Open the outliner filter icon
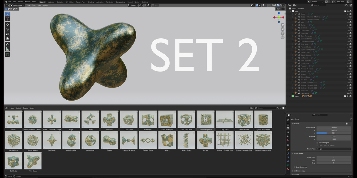The height and width of the screenshot is (178, 357). [x=346, y=5]
